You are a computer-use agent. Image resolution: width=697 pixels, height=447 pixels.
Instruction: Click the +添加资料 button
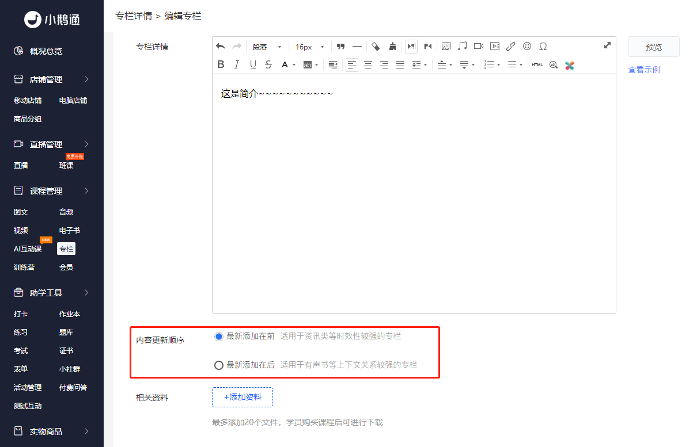243,397
